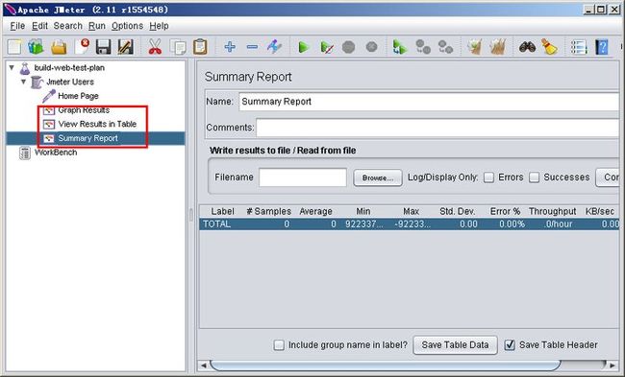Click the Cut scissors icon
The height and width of the screenshot is (377, 625).
click(155, 47)
